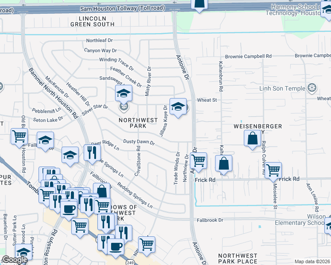Click the shopping cart marker near the NW label
331x265 pixels.
pos(147,245)
